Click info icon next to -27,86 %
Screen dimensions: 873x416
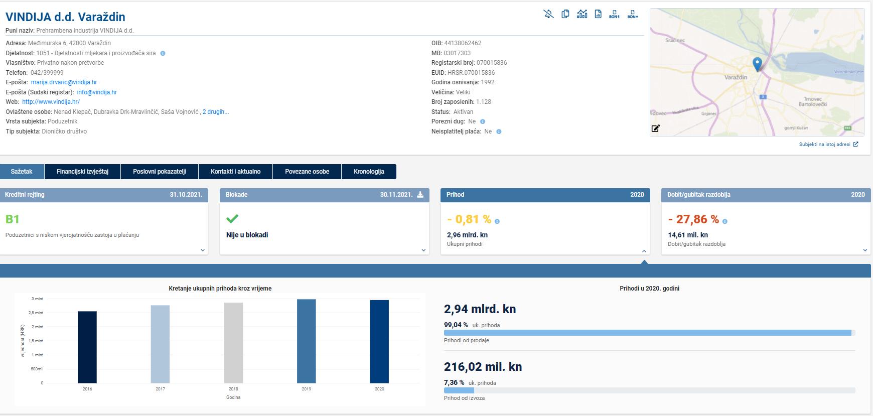pyautogui.click(x=725, y=221)
